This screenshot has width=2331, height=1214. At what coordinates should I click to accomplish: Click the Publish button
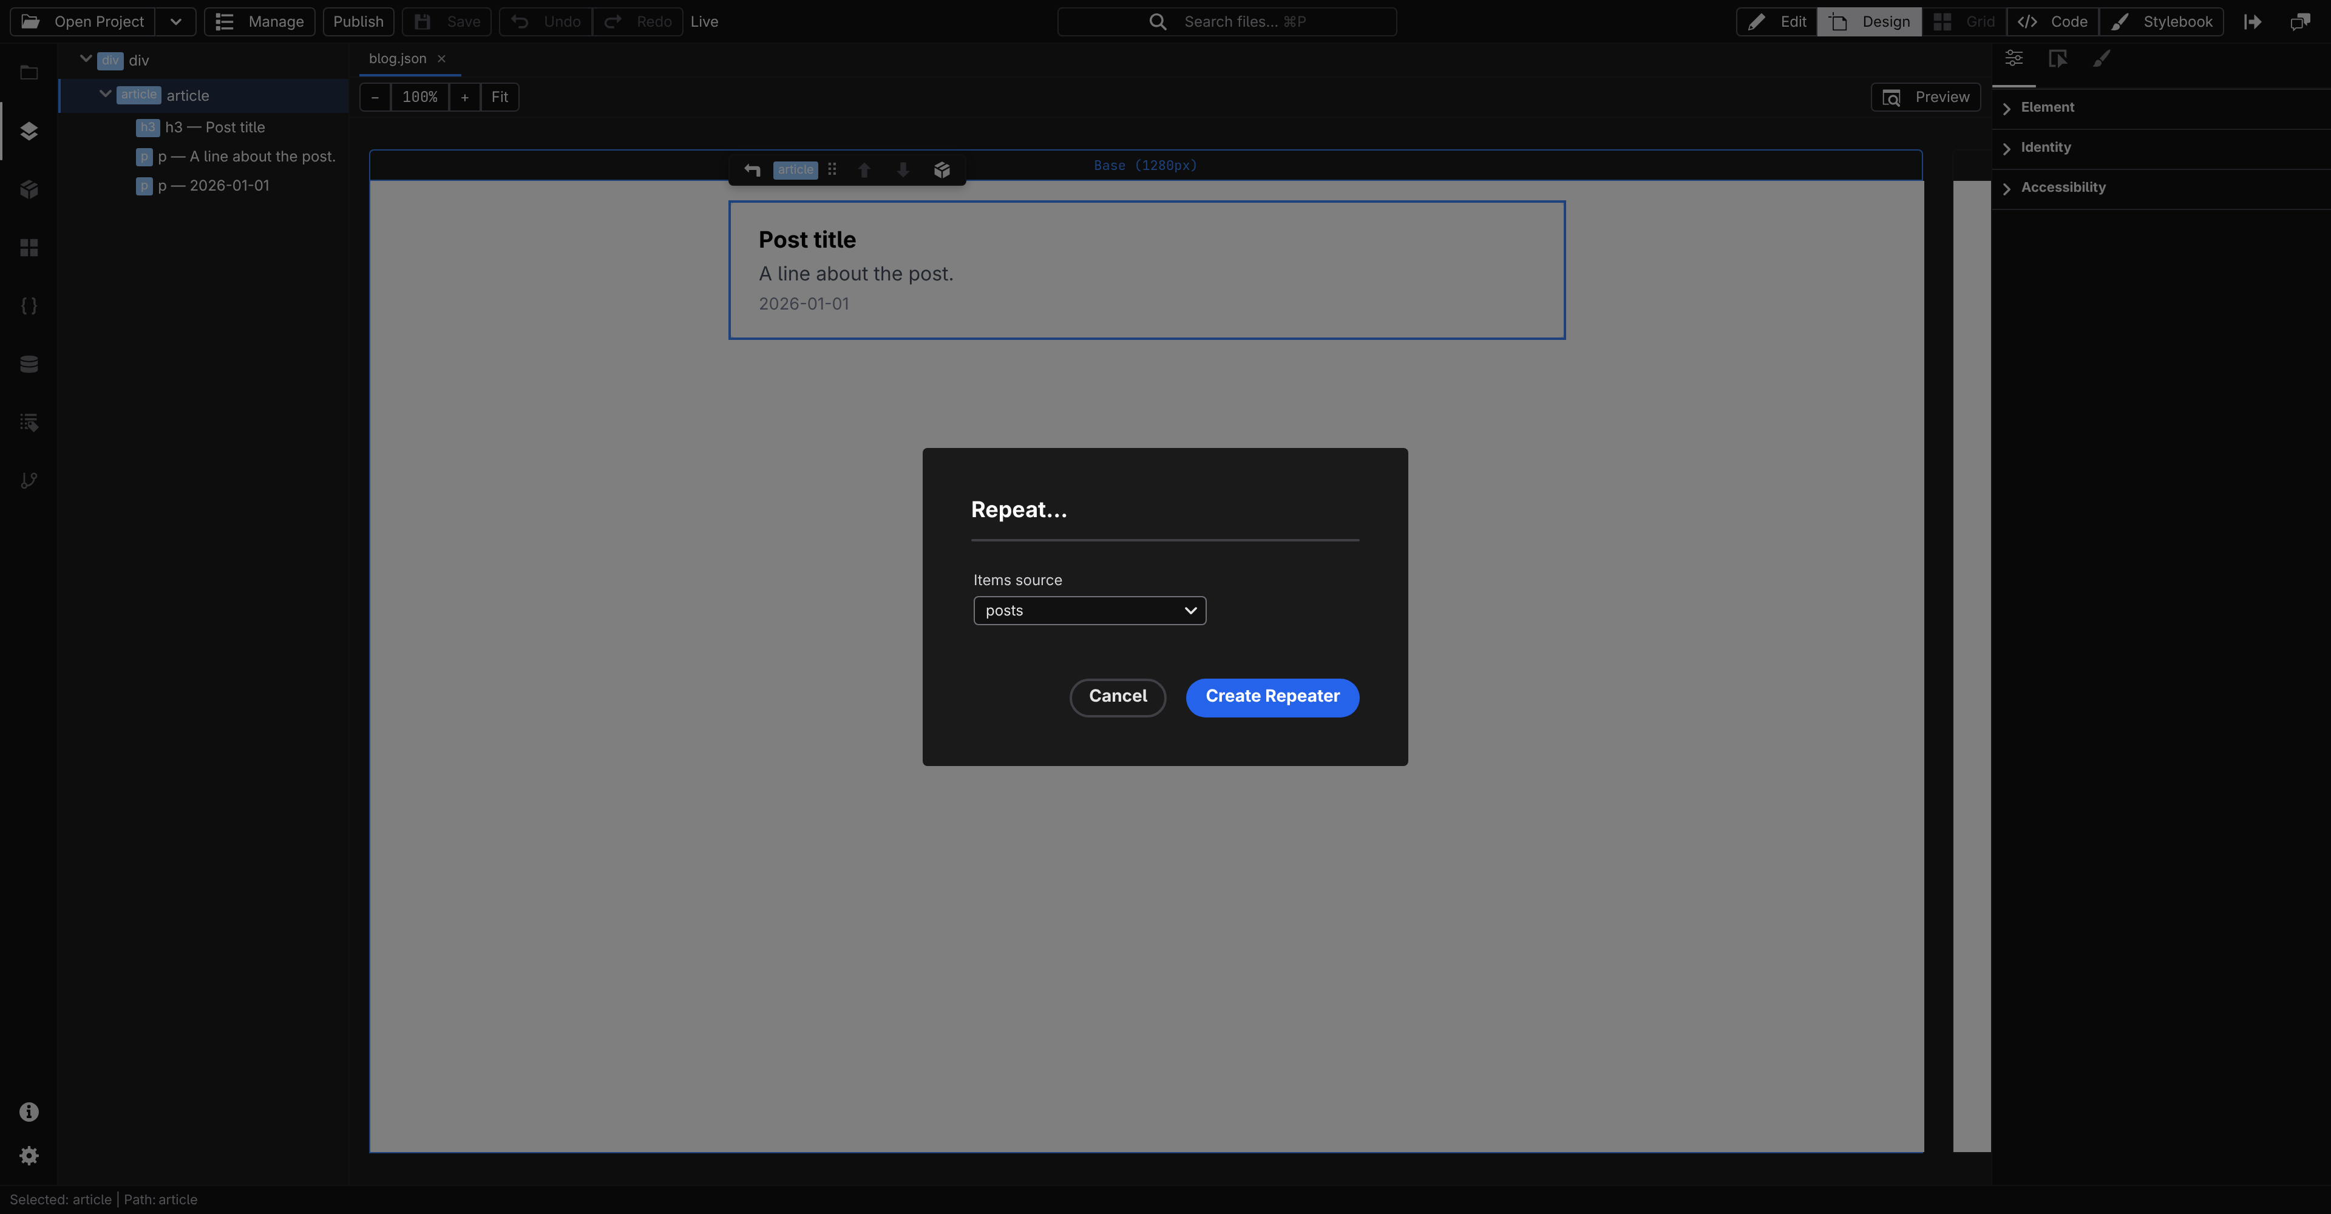[x=358, y=22]
